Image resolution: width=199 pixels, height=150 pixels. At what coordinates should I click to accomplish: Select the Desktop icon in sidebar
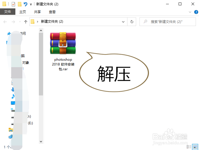click(13, 103)
